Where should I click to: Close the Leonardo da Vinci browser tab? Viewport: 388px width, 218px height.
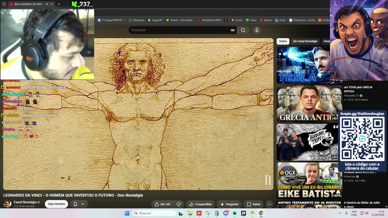pyautogui.click(x=52, y=4)
